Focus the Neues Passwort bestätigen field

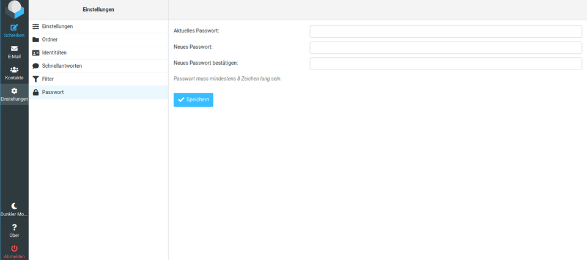(446, 63)
